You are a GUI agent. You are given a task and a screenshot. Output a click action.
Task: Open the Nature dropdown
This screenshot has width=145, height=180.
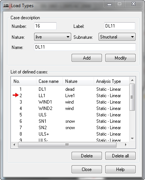pyautogui.click(x=52, y=37)
